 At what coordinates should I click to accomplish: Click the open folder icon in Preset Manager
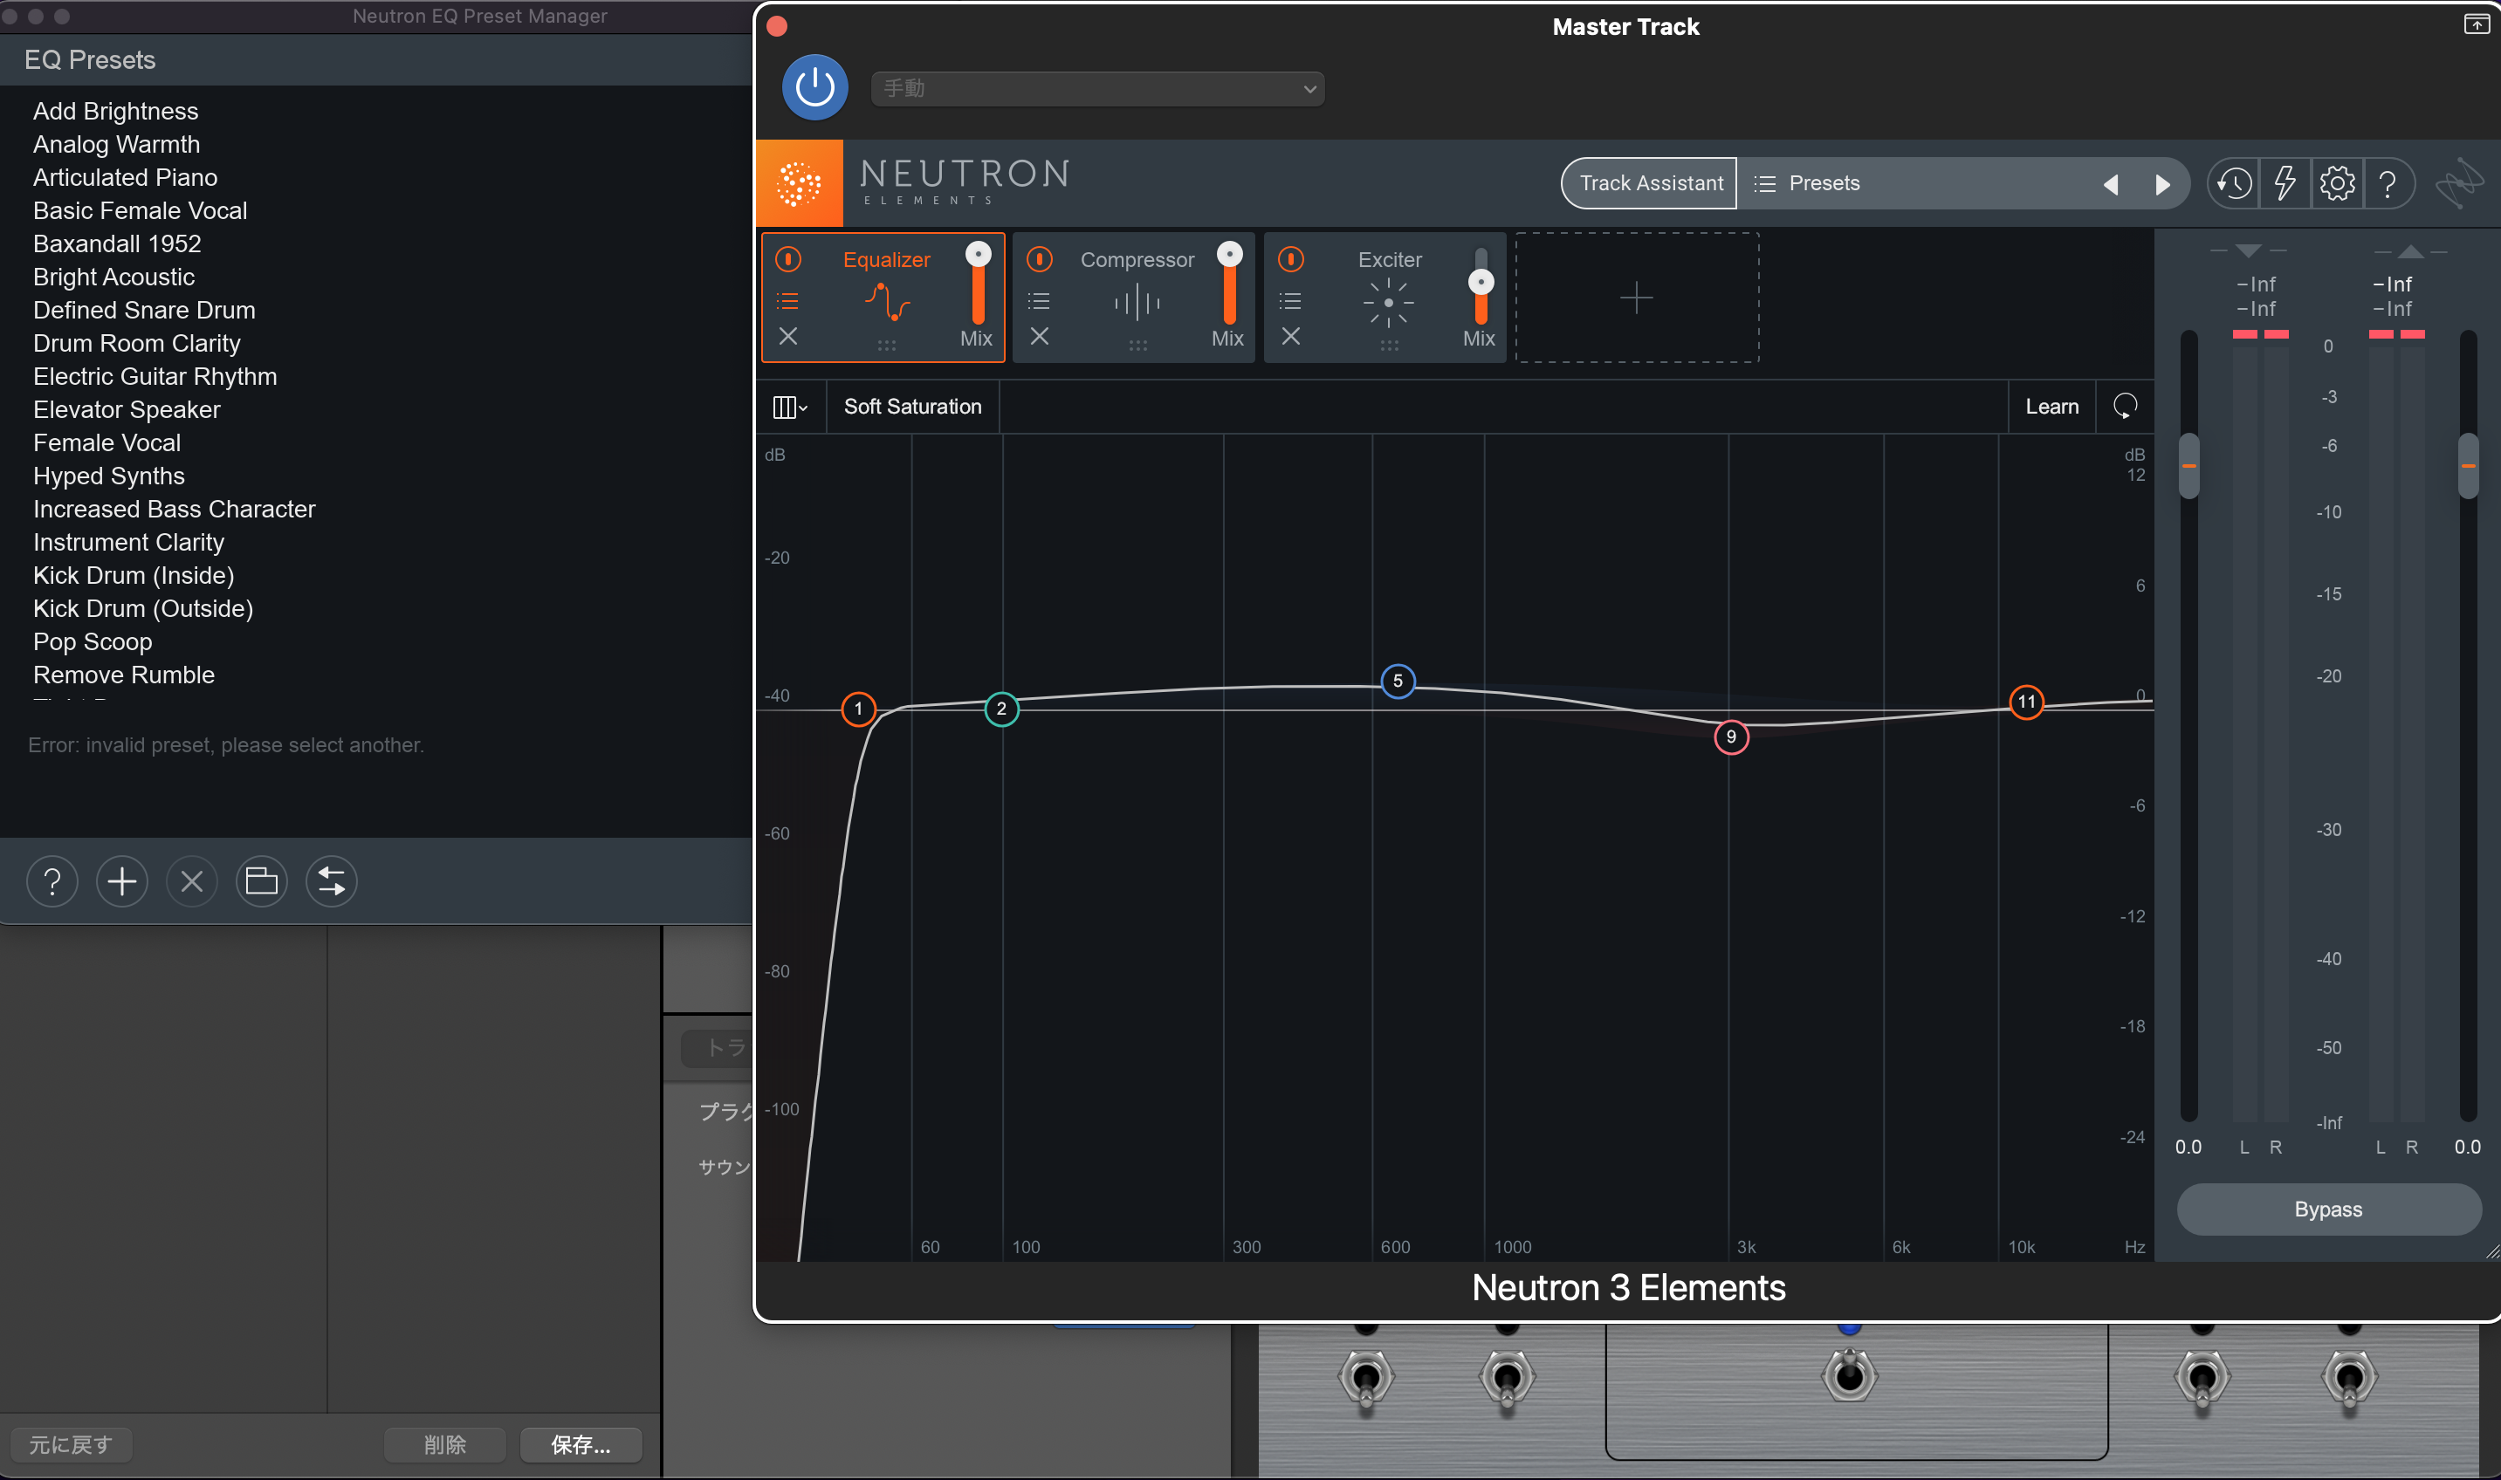tap(261, 881)
